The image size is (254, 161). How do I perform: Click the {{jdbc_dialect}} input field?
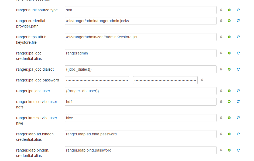click(x=140, y=69)
